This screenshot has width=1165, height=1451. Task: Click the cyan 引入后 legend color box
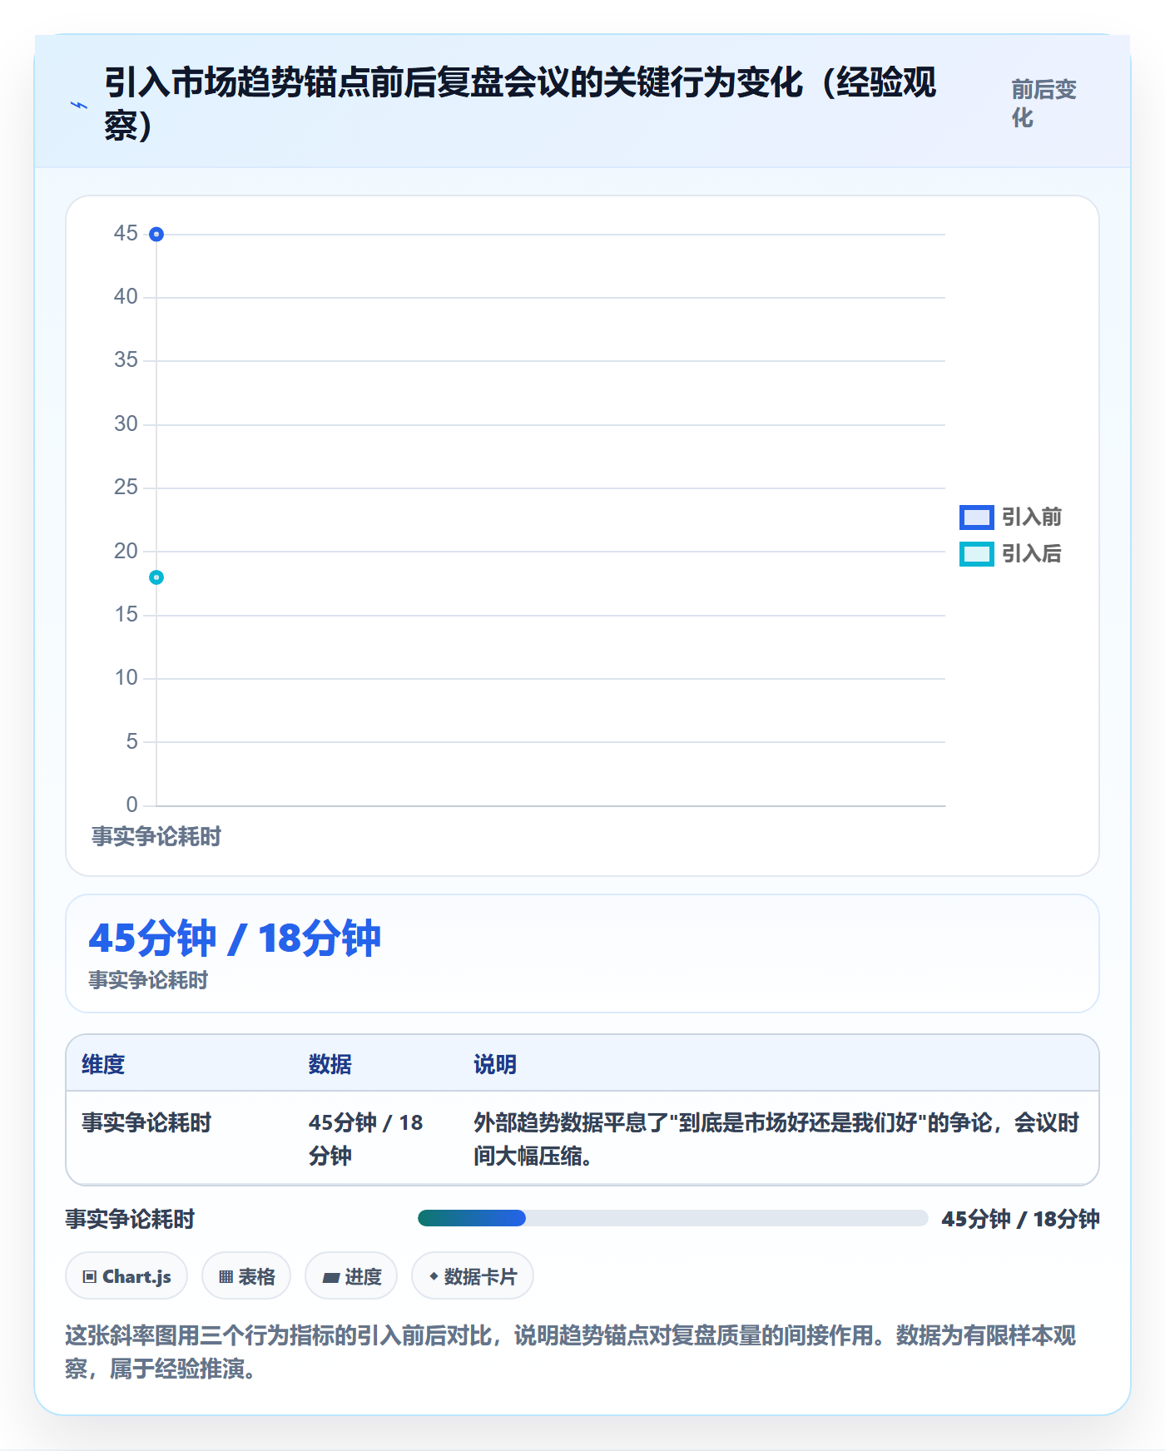(976, 553)
